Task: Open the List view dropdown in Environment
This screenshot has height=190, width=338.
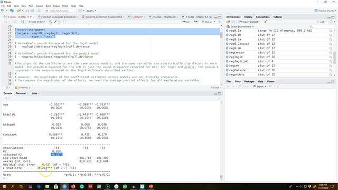Action: click(x=322, y=22)
